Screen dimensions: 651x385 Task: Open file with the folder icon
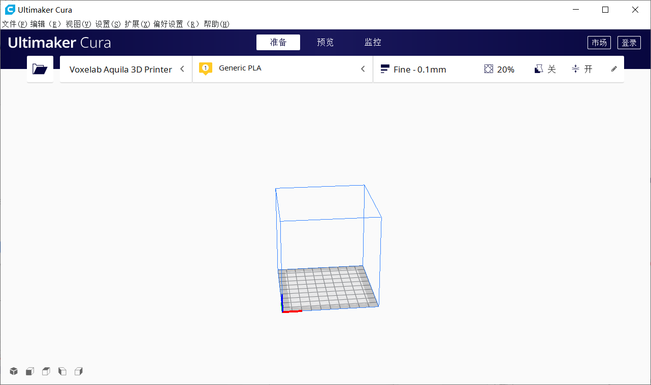point(40,68)
